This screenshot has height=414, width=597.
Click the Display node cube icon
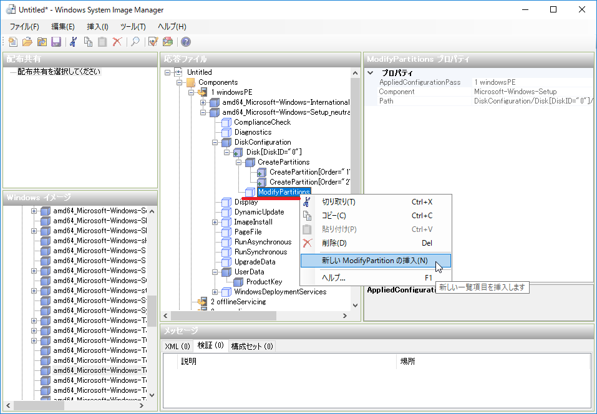pyautogui.click(x=226, y=202)
